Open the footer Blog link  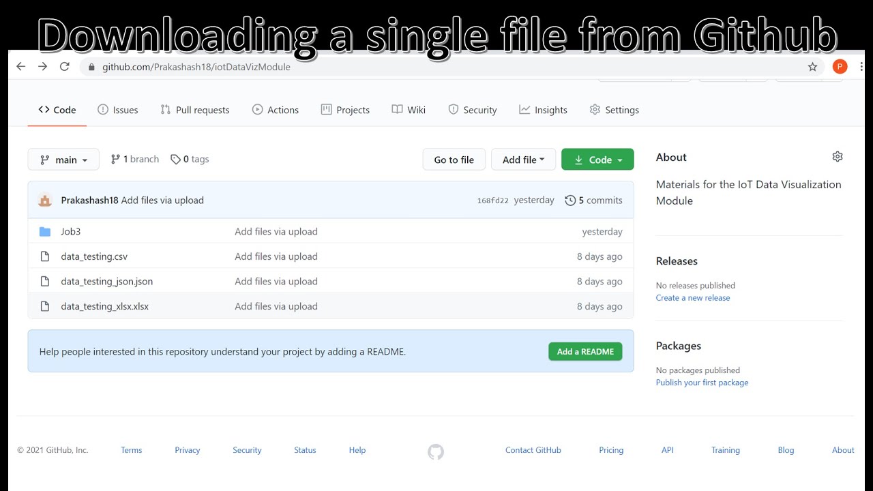click(x=786, y=450)
